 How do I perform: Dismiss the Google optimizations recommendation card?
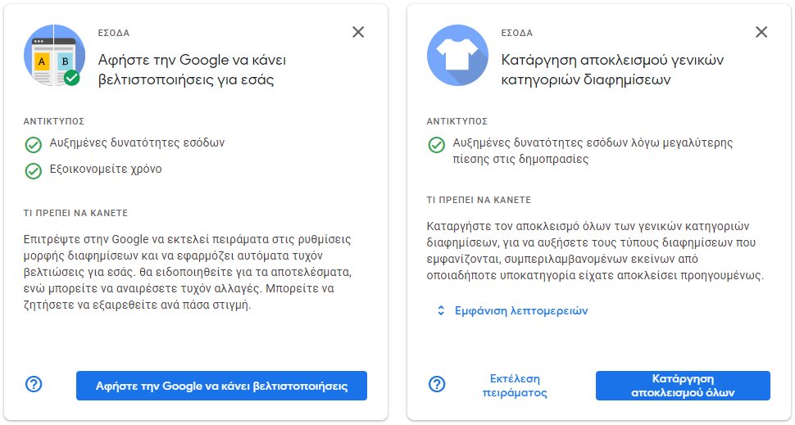(358, 32)
